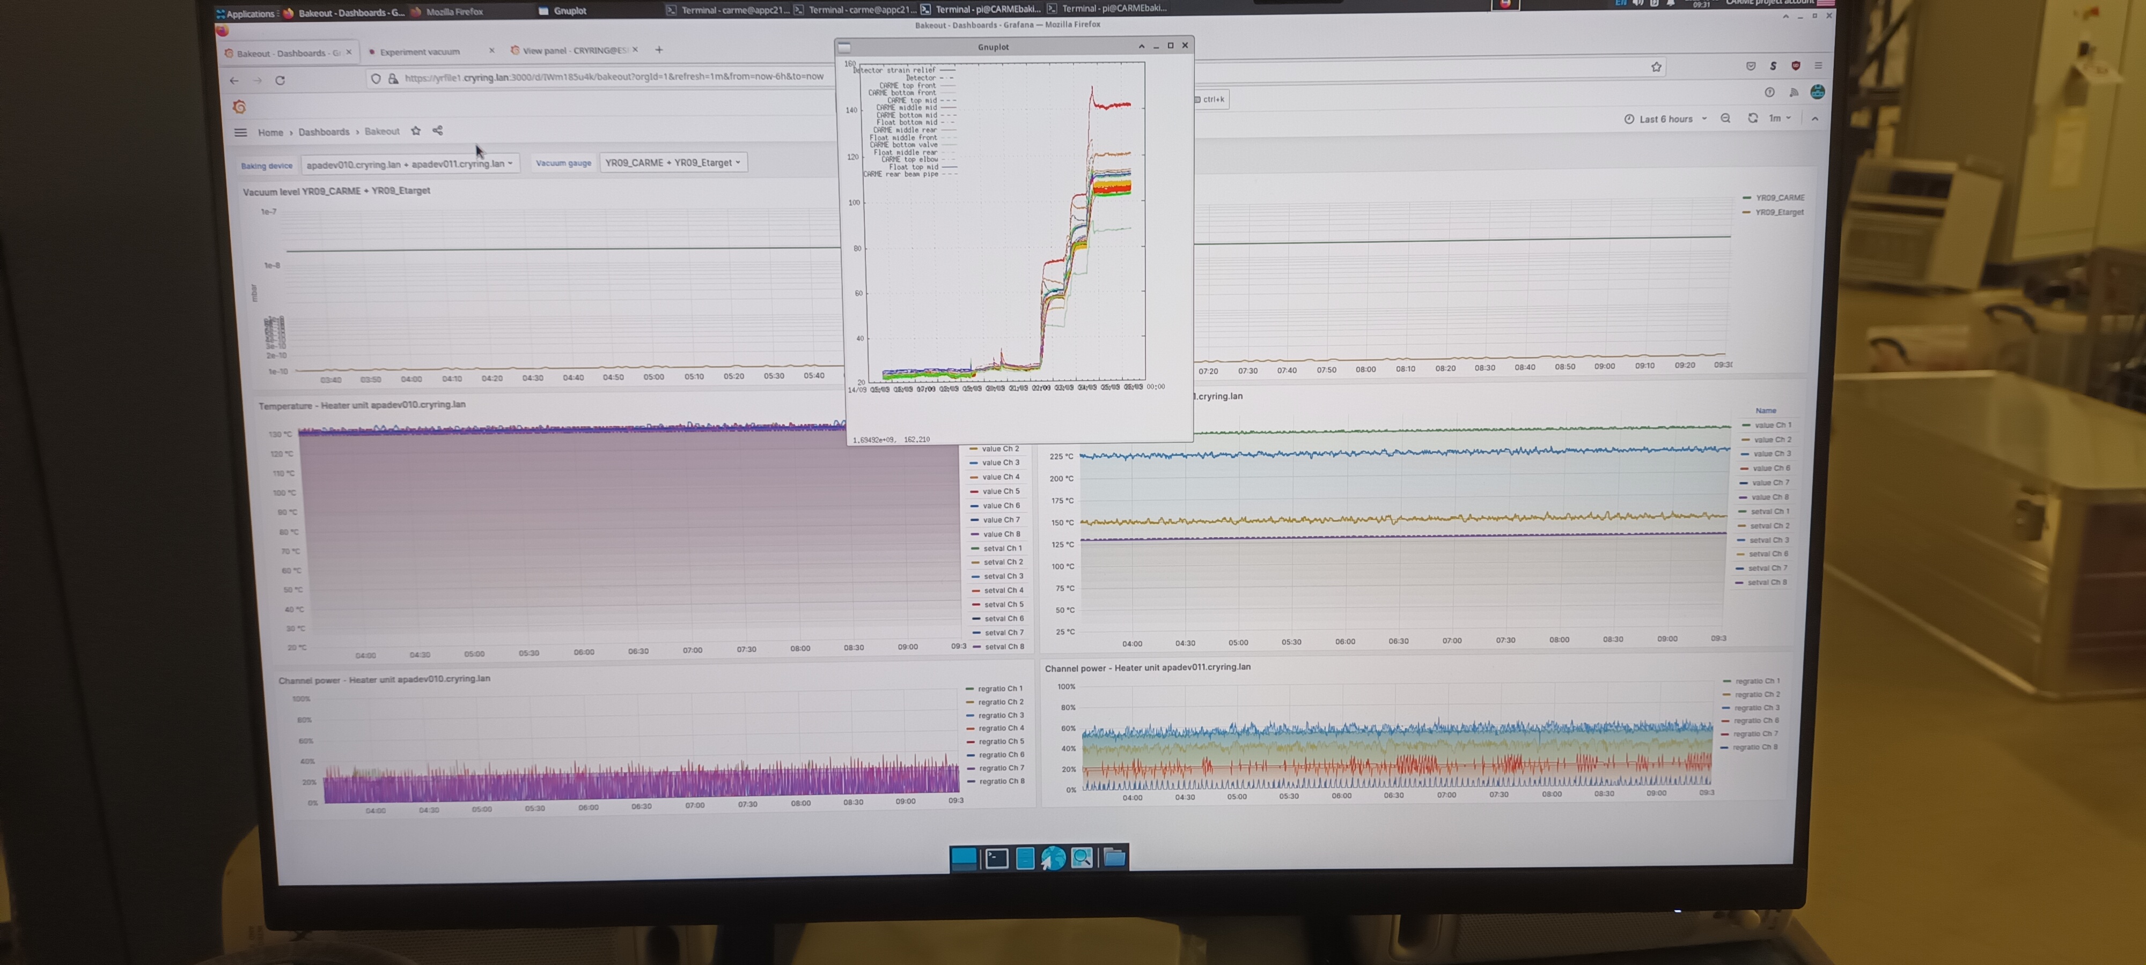Click the Grafana logo icon
2146x965 pixels.
(x=239, y=107)
